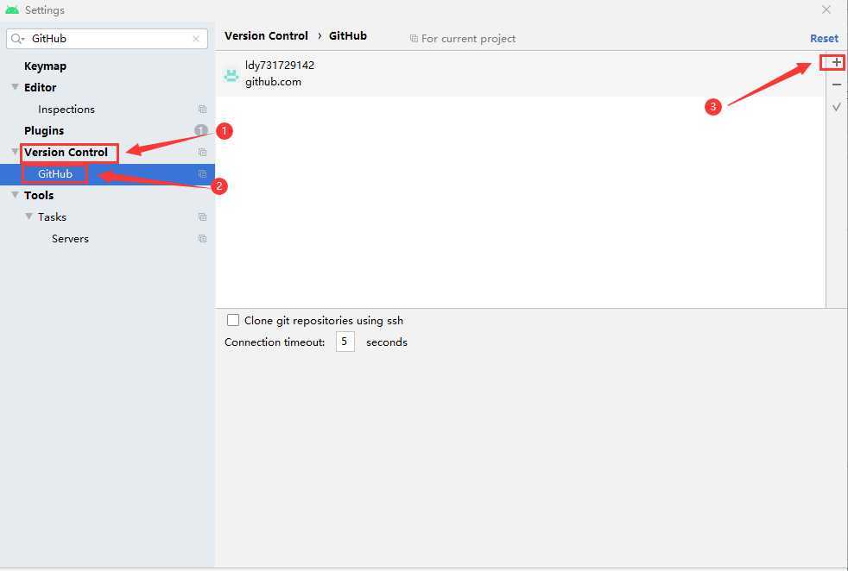Click the github.com server text
Viewport: 848px width, 571px height.
pos(273,82)
